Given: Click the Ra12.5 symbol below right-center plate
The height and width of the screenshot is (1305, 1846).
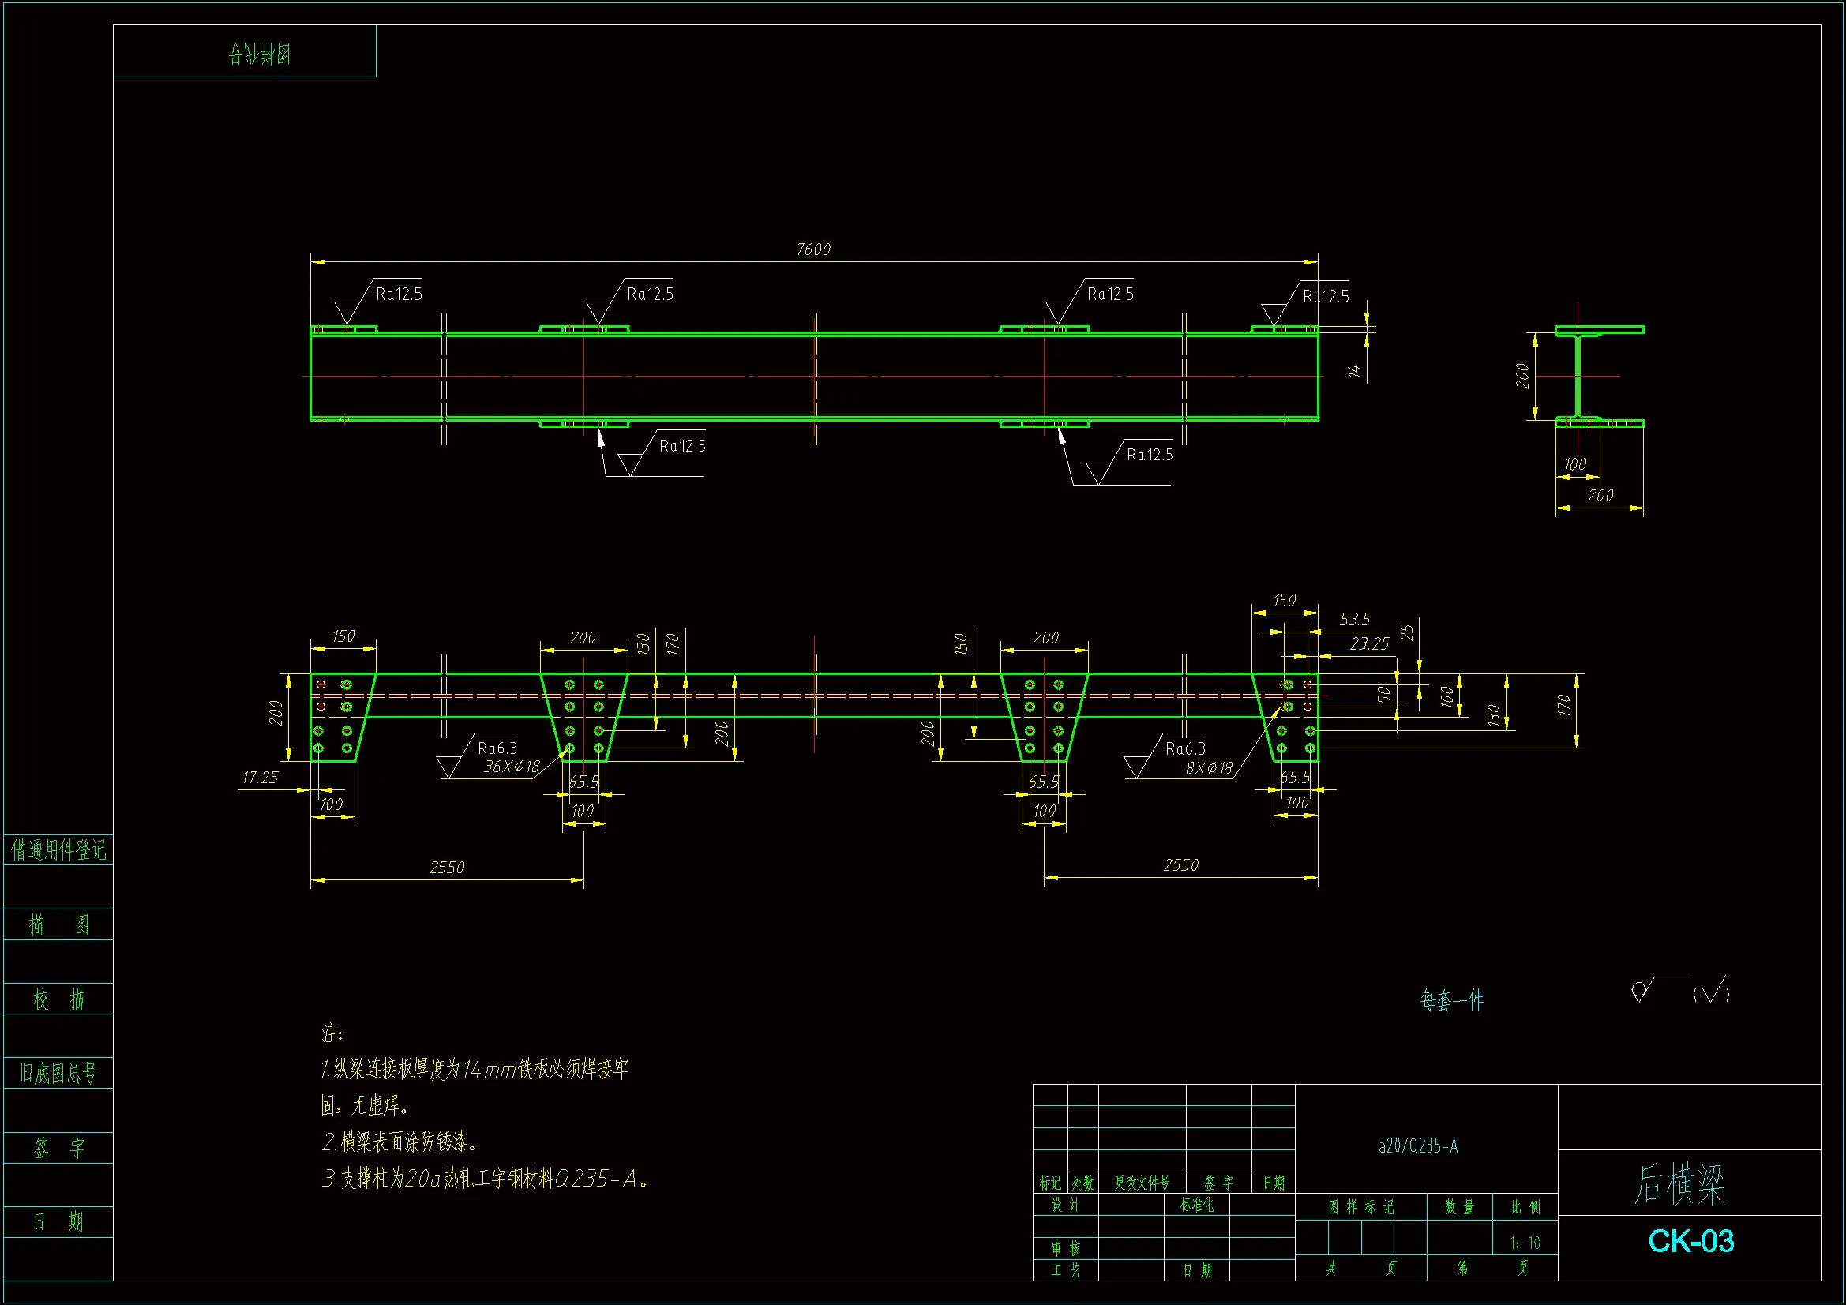Looking at the screenshot, I should pyautogui.click(x=1149, y=455).
